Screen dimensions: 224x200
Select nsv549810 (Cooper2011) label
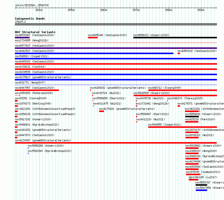(32, 56)
